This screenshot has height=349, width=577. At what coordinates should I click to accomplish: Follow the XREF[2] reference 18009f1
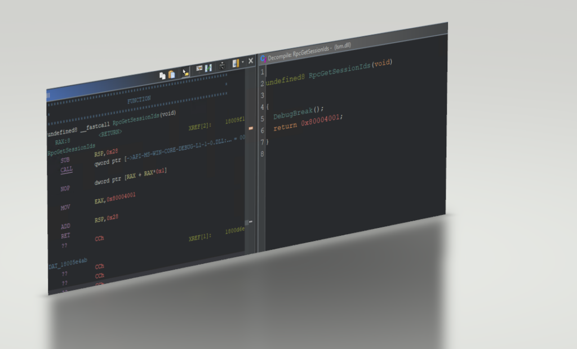click(234, 122)
